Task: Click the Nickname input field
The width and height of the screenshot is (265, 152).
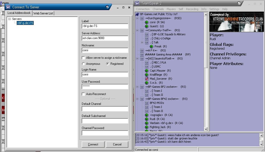Action: (105, 50)
